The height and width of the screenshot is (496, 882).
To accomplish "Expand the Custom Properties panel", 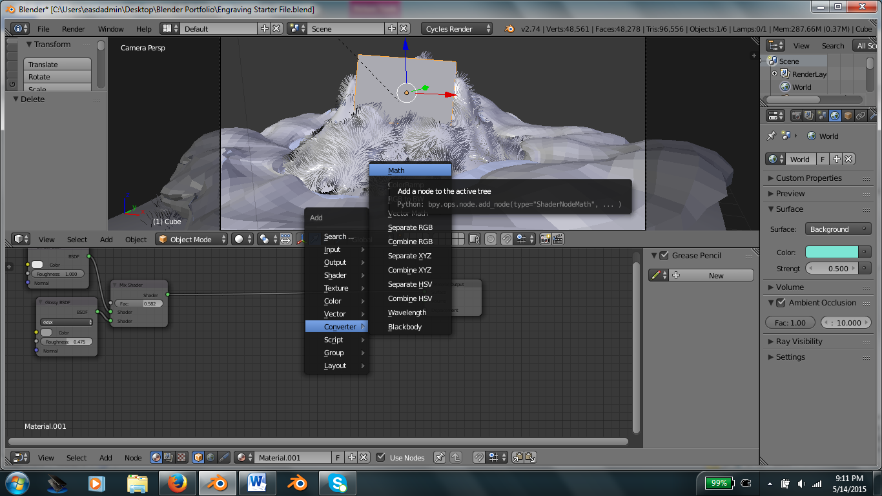I will [x=808, y=178].
